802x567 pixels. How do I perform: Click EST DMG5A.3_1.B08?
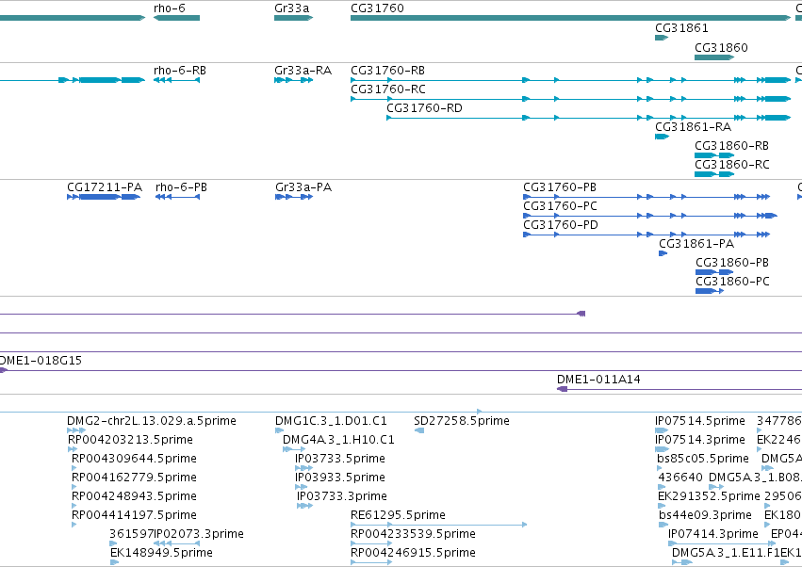coord(716,487)
